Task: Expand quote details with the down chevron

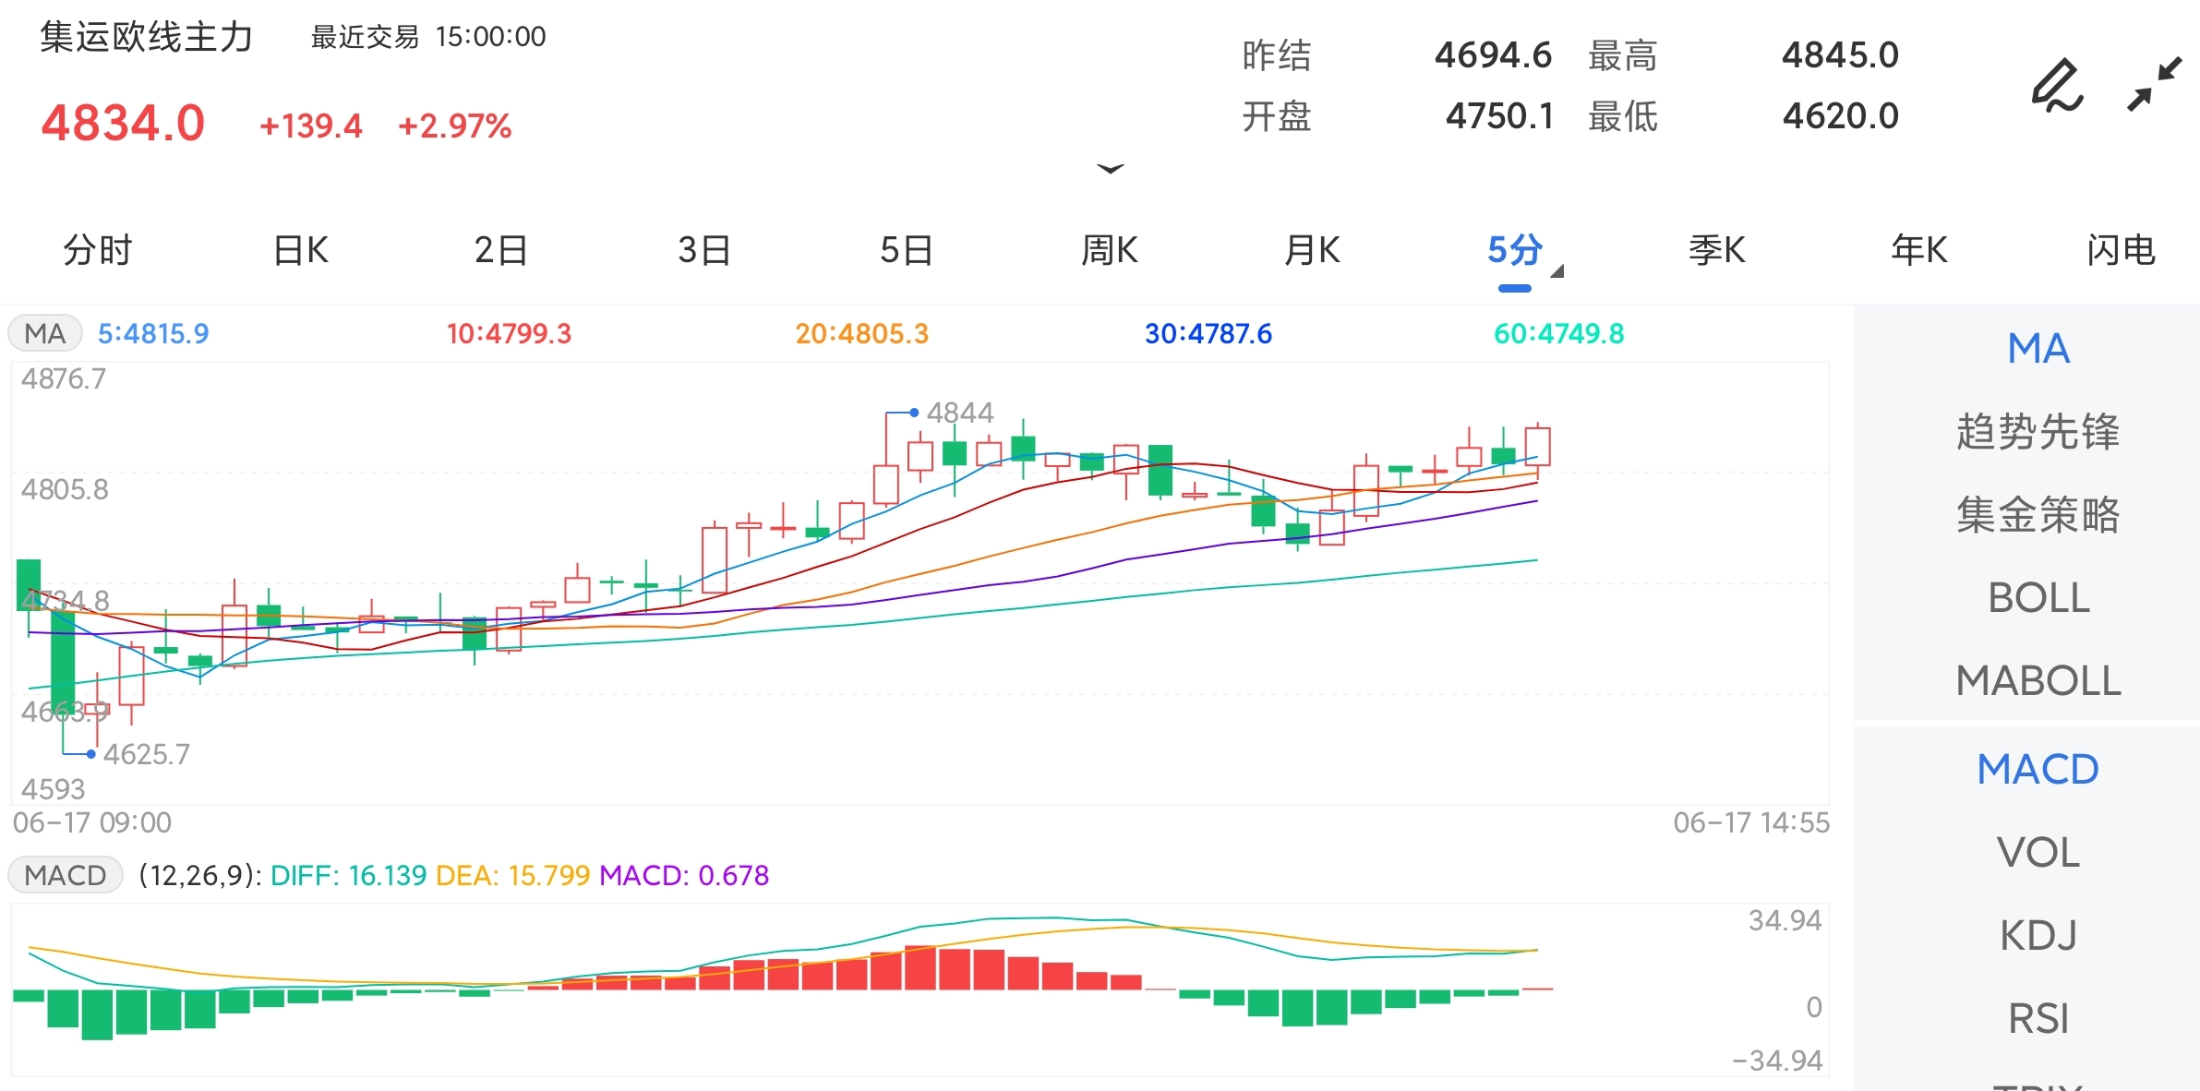Action: 1110,168
